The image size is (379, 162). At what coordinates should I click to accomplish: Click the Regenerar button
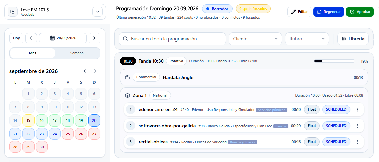click(x=328, y=12)
